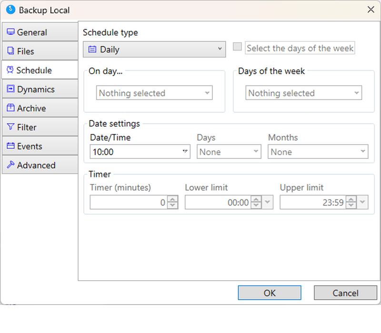Increase Timer minutes with up arrow
This screenshot has height=333, width=381.
(172, 199)
